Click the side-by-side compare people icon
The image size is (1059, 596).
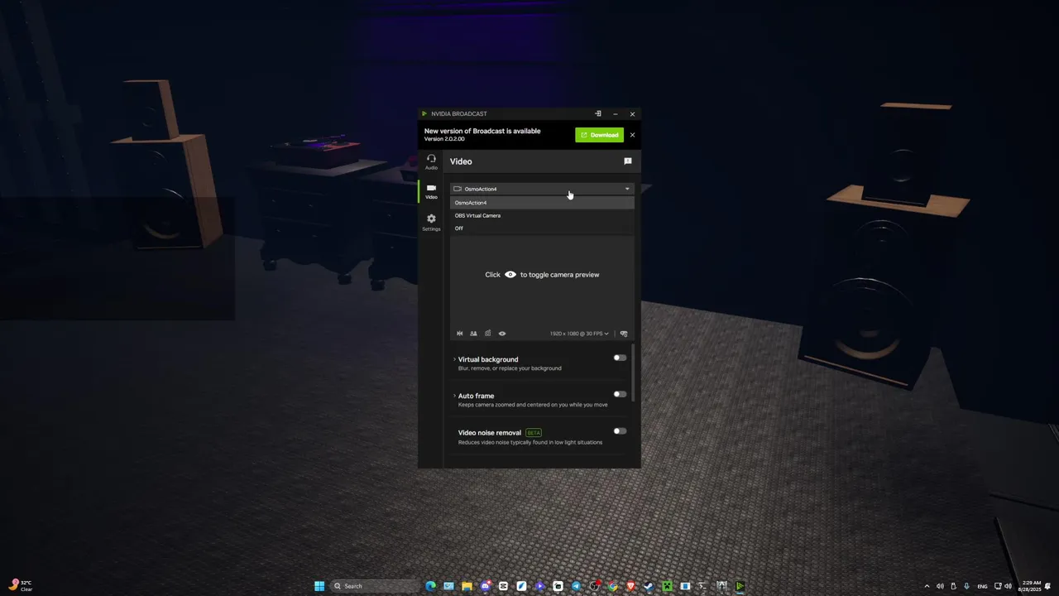(x=473, y=334)
